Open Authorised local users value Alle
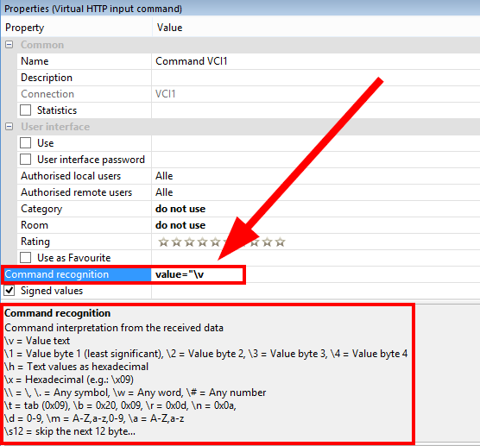 click(316, 176)
